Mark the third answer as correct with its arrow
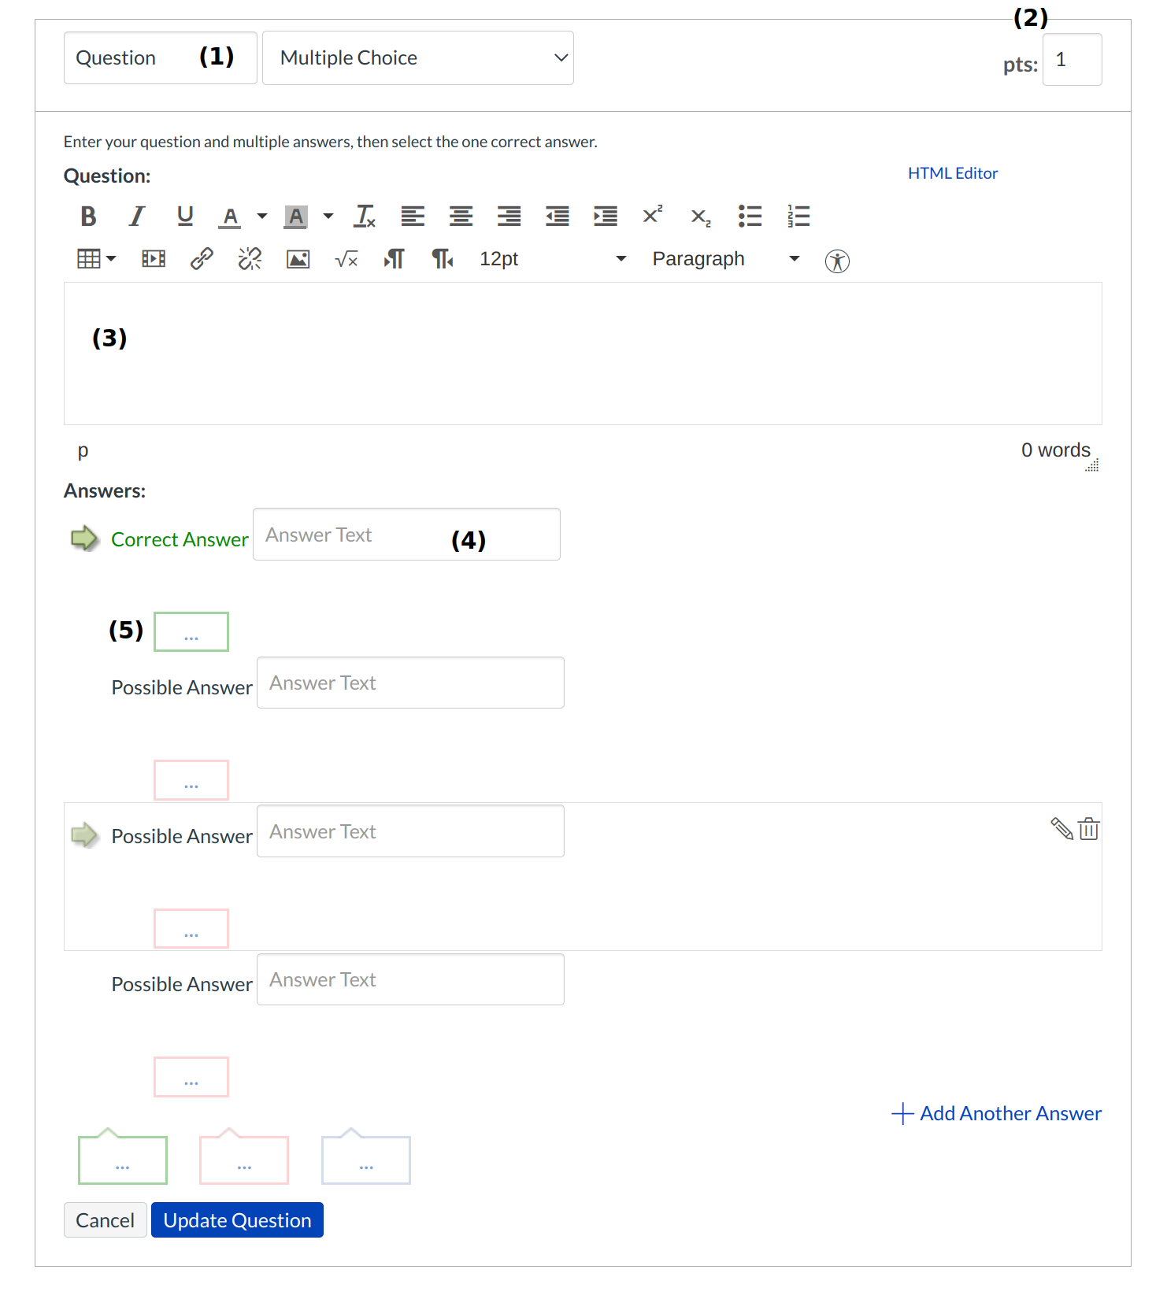This screenshot has width=1167, height=1310. [x=84, y=834]
